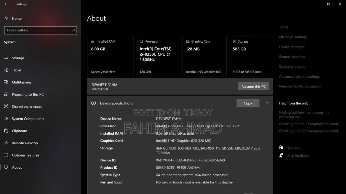This screenshot has width=346, height=194.
Task: Restore down the Settings window
Action: click(x=328, y=4)
